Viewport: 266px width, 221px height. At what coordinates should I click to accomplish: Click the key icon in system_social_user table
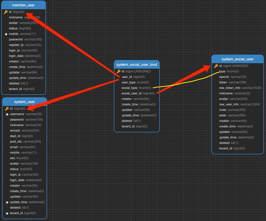[x=216, y=66]
